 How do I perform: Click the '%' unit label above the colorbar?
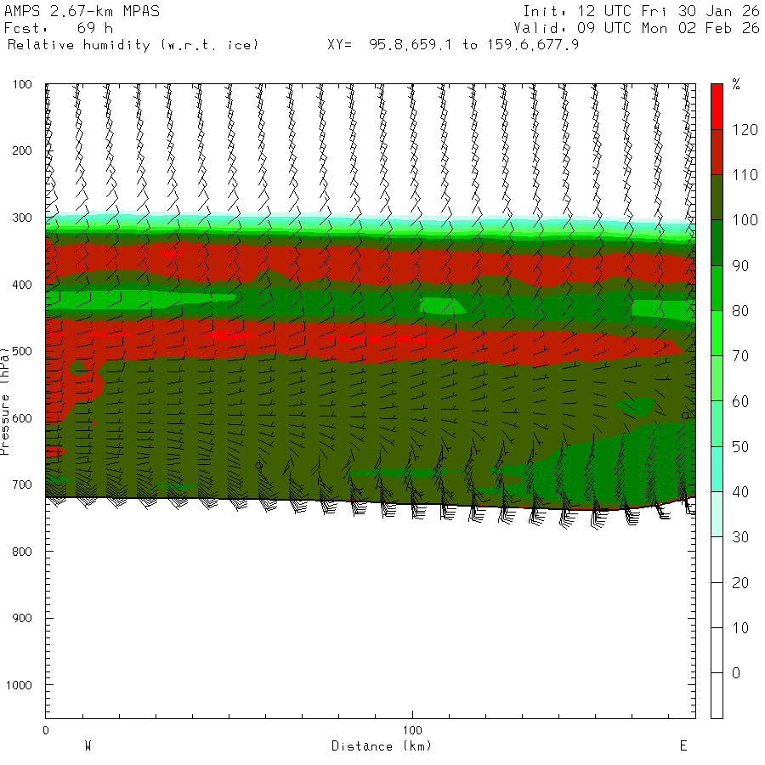coord(736,84)
